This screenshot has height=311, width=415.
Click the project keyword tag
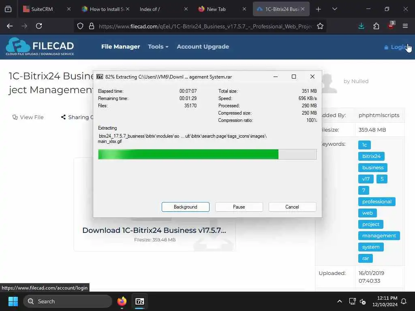click(x=370, y=224)
